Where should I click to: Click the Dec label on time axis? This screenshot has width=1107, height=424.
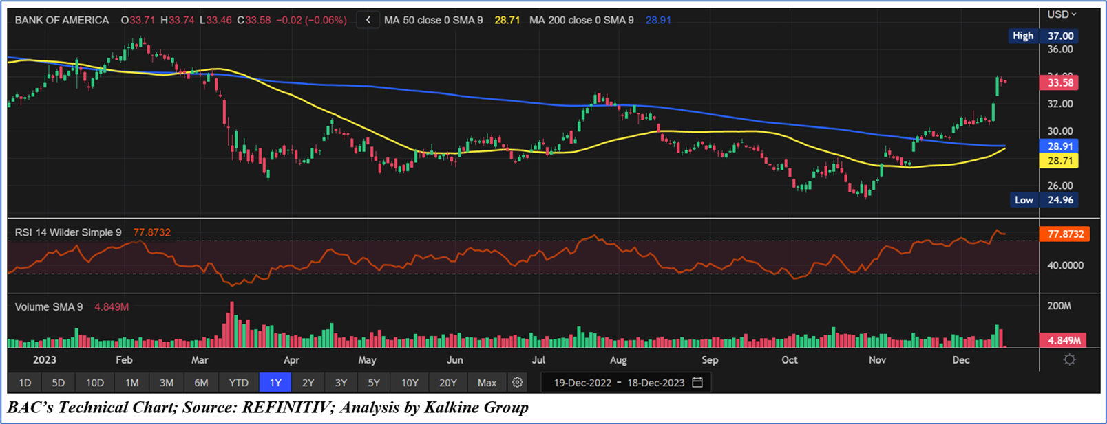[961, 360]
